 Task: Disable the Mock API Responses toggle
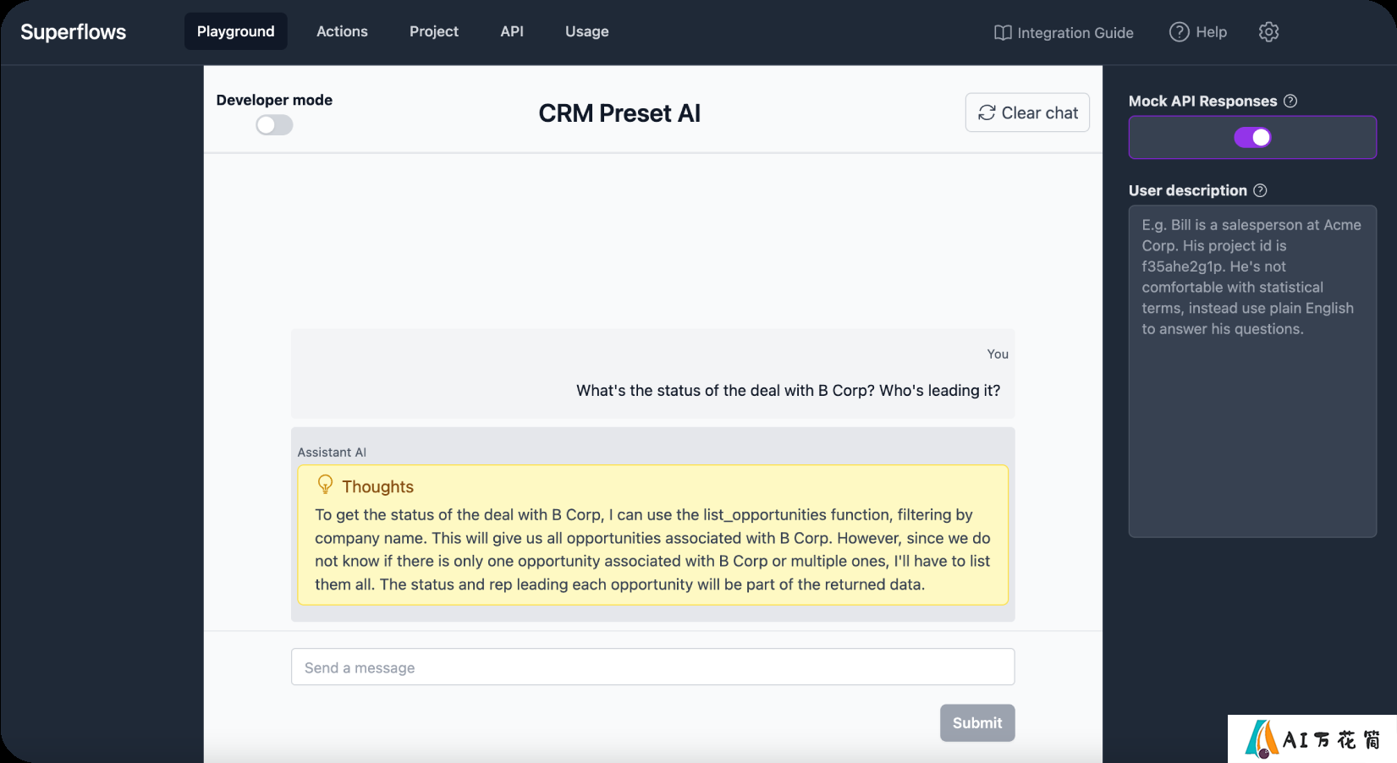(1252, 137)
